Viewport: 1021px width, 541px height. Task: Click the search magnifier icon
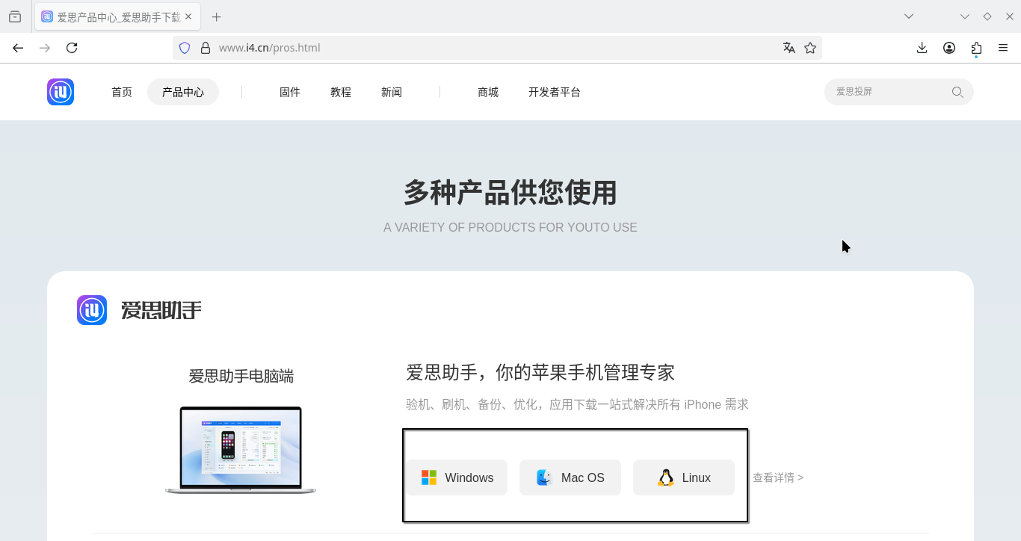click(957, 92)
